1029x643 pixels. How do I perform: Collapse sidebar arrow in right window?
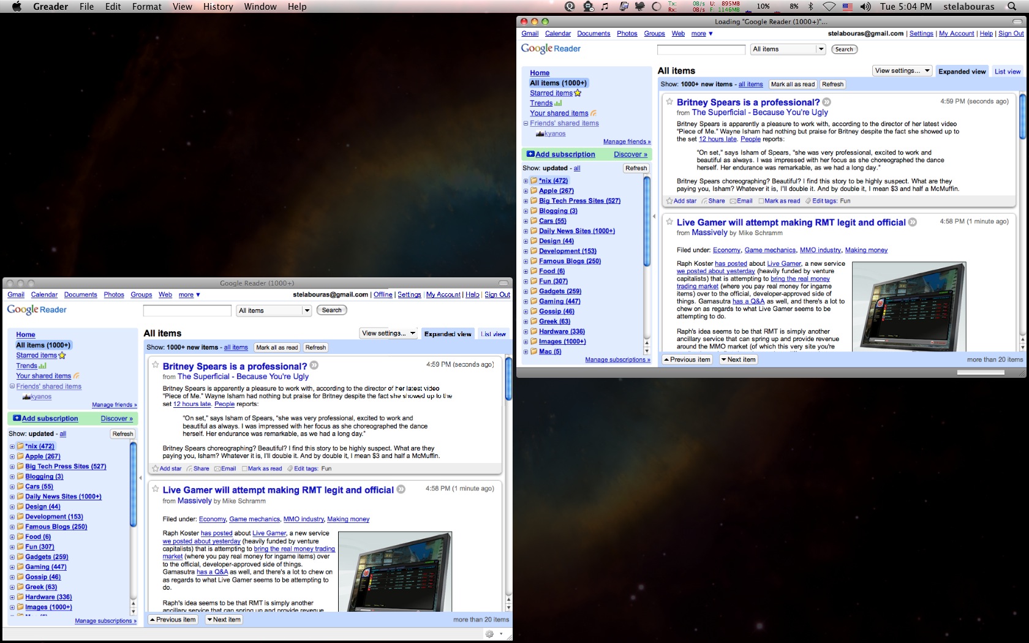coord(654,216)
